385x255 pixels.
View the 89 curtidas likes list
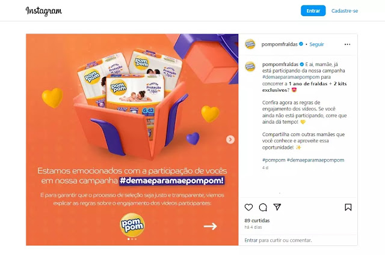tap(257, 220)
